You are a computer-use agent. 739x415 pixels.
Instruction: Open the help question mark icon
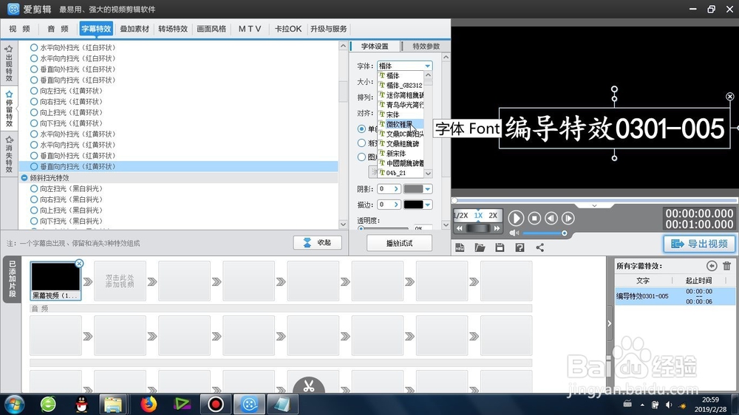520,247
